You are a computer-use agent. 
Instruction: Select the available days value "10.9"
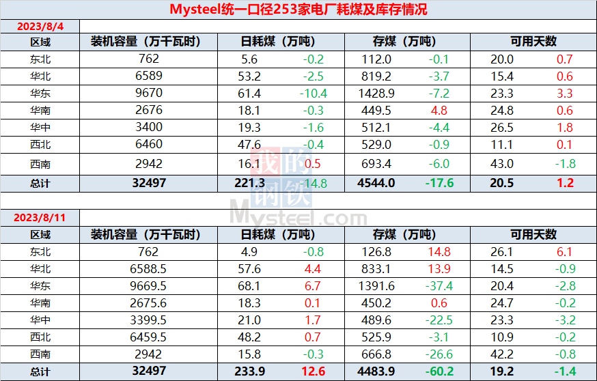pos(502,337)
